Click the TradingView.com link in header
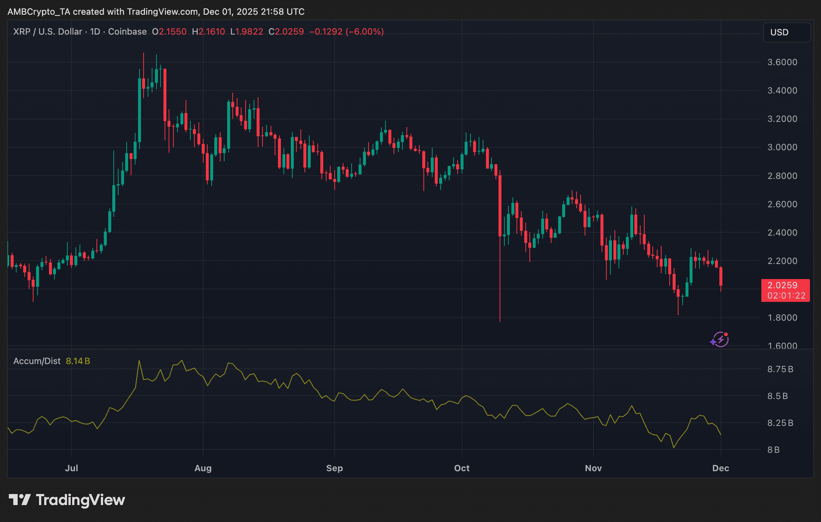The height and width of the screenshot is (522, 821). tap(162, 11)
